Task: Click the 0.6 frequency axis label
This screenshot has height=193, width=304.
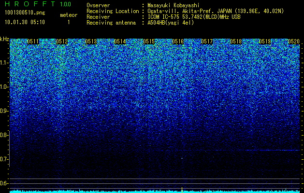Action: pyautogui.click(x=3, y=183)
